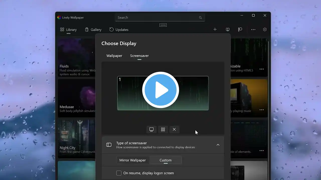Open the Fluids wallpaper card
The image size is (321, 180).
click(x=76, y=57)
